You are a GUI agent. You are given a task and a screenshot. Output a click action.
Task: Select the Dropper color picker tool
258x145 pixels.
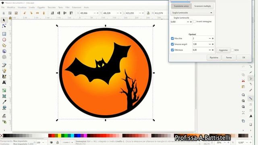click(4, 102)
